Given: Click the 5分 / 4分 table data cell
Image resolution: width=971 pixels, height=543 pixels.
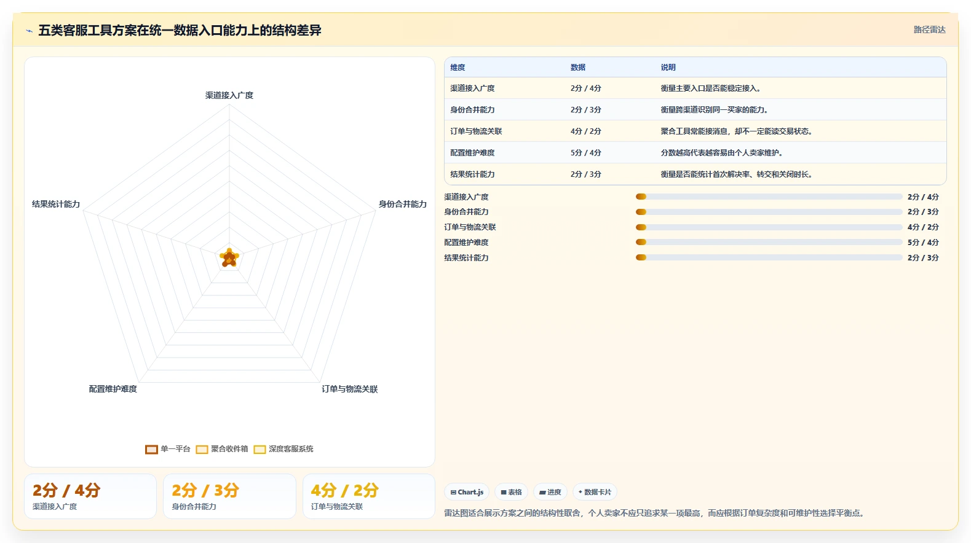Looking at the screenshot, I should tap(585, 153).
